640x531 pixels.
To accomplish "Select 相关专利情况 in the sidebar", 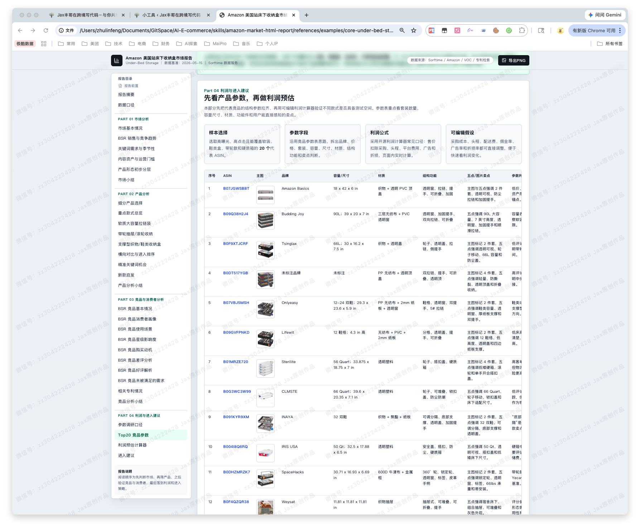I will point(130,391).
